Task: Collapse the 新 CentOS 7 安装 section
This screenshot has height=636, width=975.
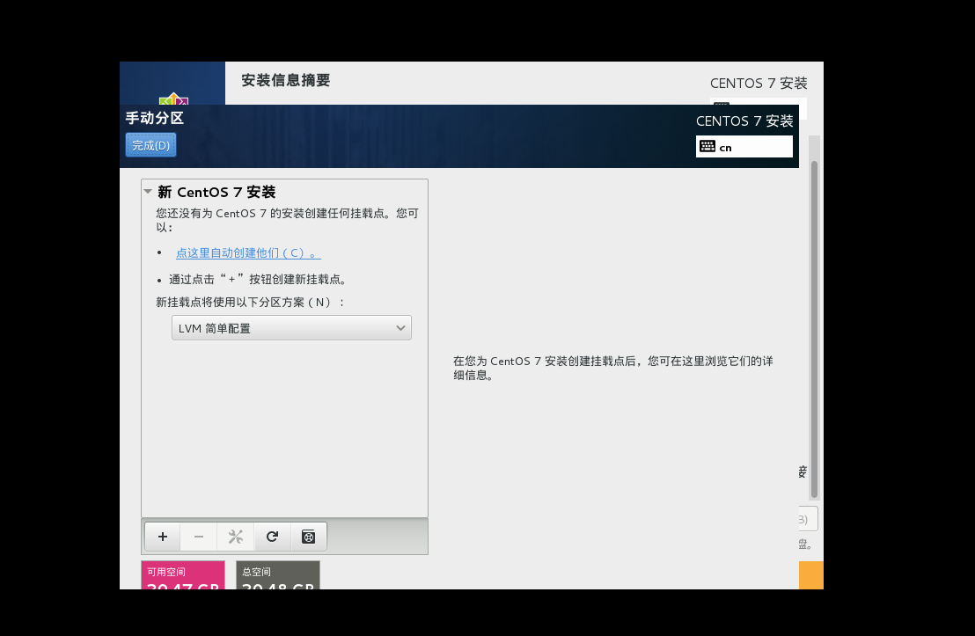Action: click(x=148, y=192)
